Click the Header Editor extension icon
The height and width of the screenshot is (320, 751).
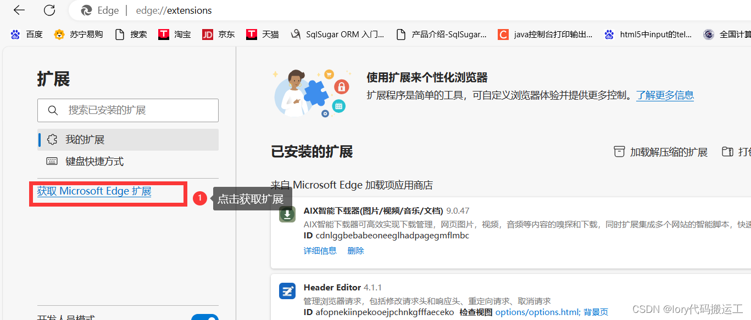(x=287, y=291)
